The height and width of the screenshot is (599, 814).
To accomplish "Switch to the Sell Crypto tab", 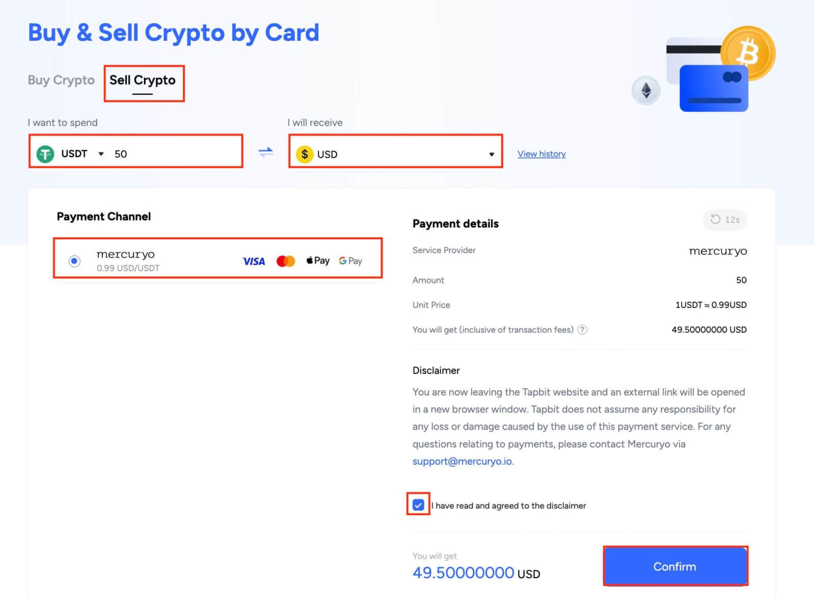I will point(143,80).
